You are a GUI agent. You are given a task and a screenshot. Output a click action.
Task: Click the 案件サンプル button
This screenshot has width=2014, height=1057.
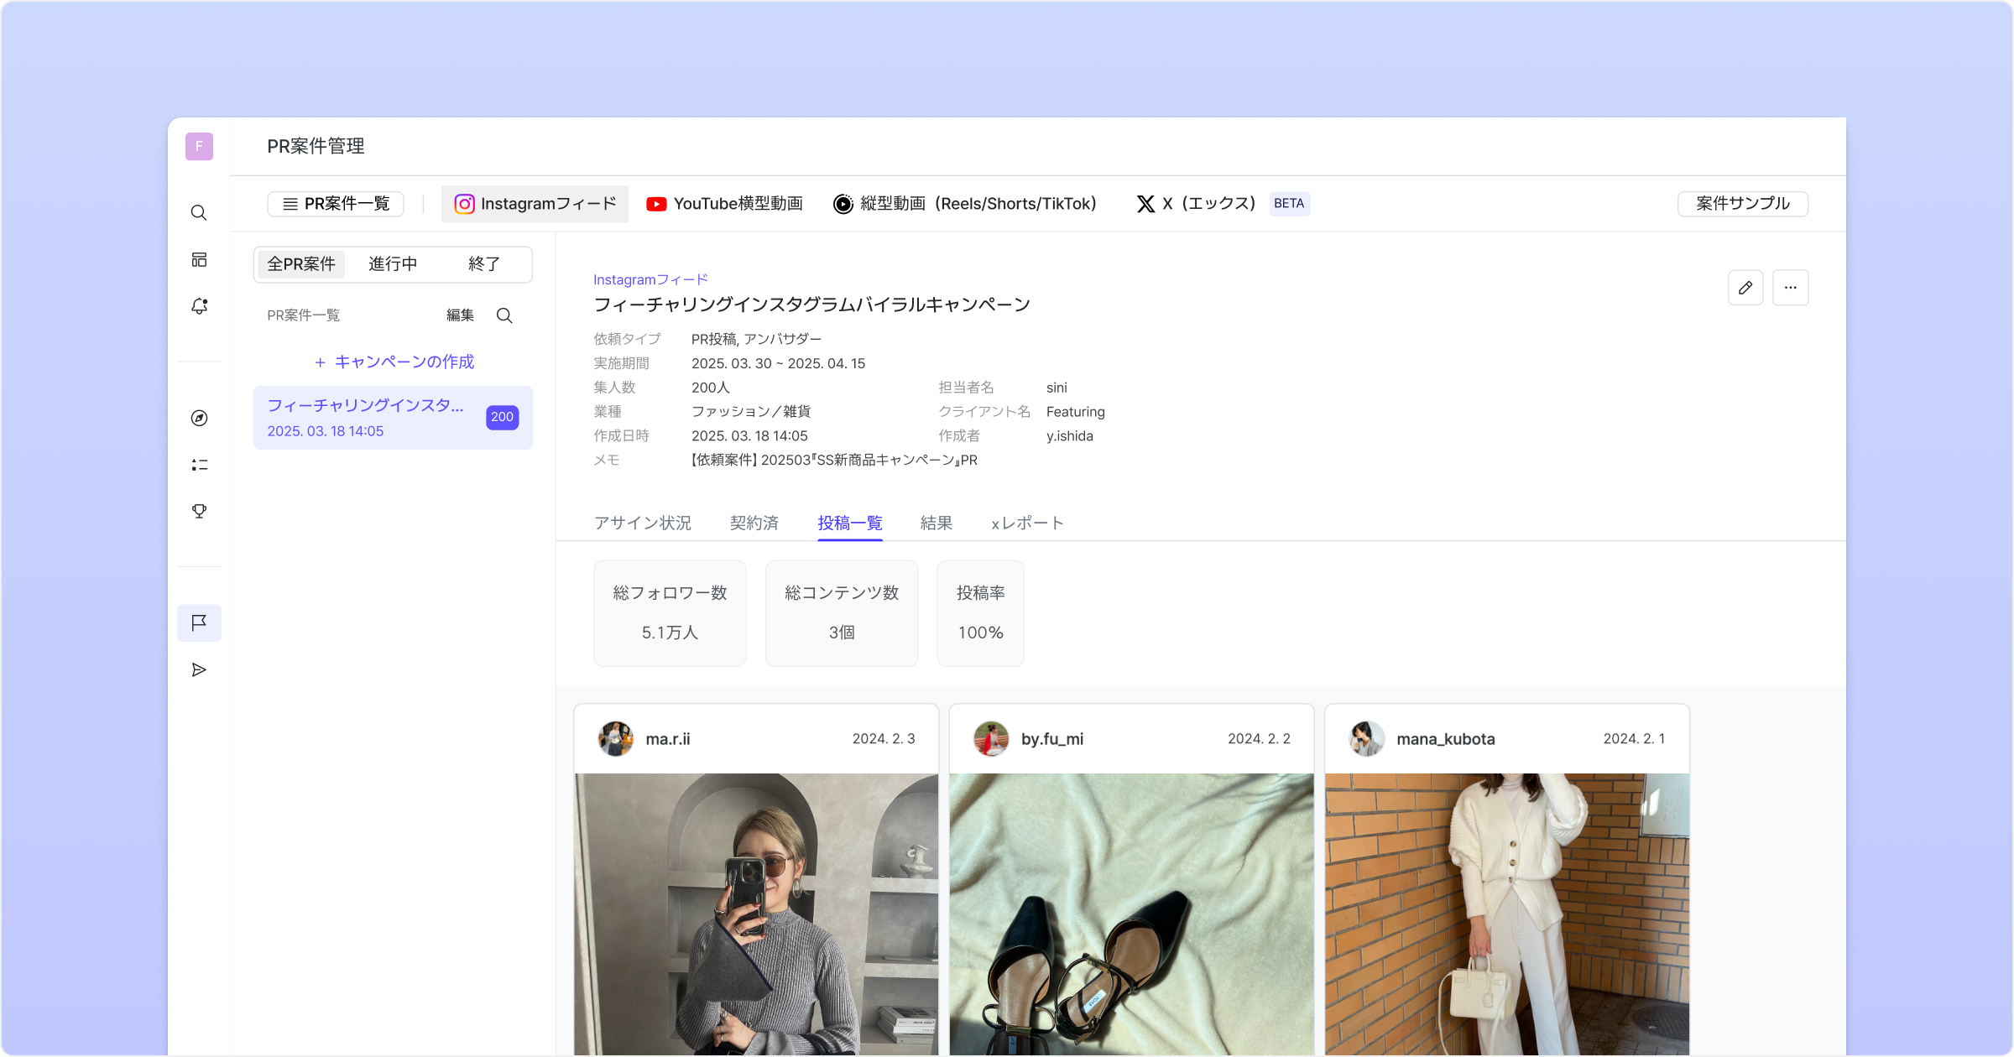1742,204
